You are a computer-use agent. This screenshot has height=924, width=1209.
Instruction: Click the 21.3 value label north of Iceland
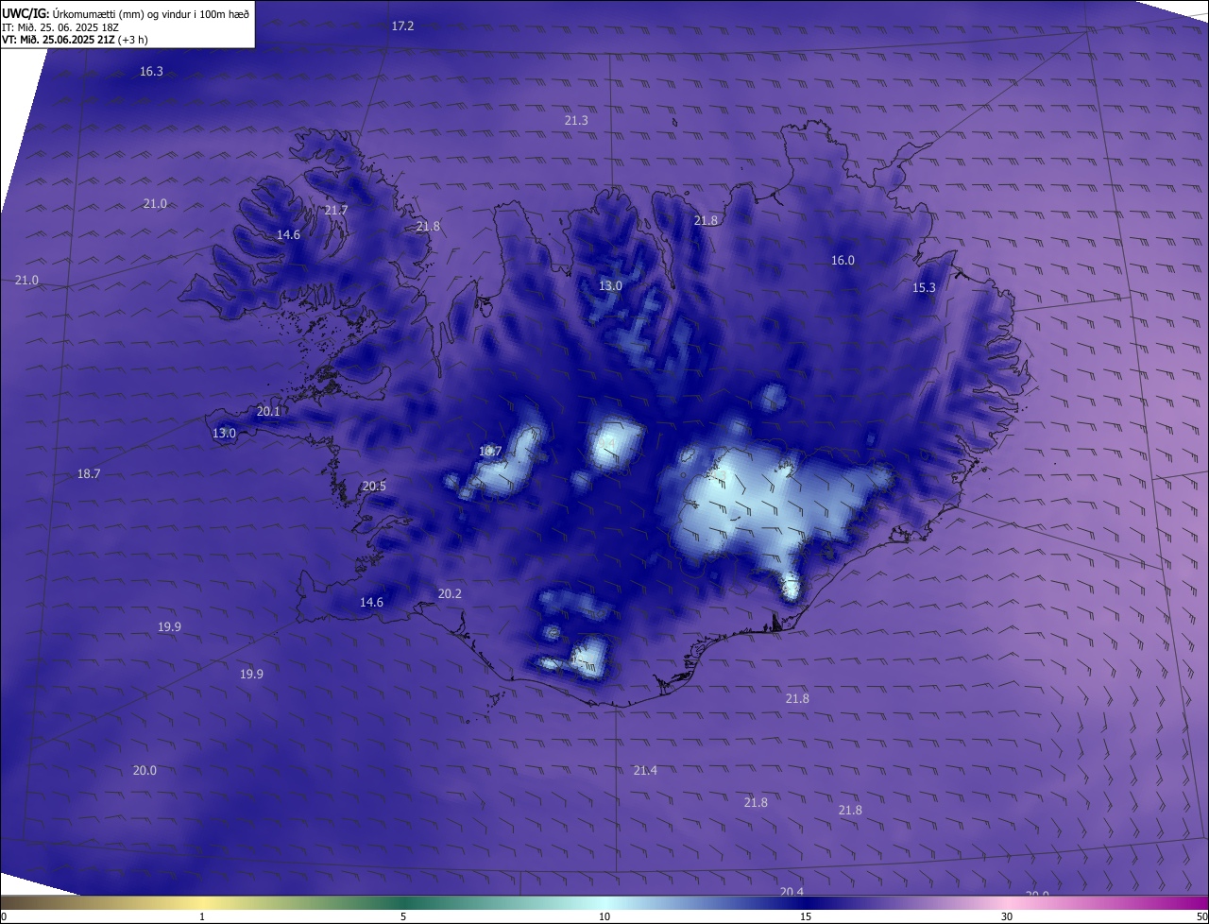point(576,120)
